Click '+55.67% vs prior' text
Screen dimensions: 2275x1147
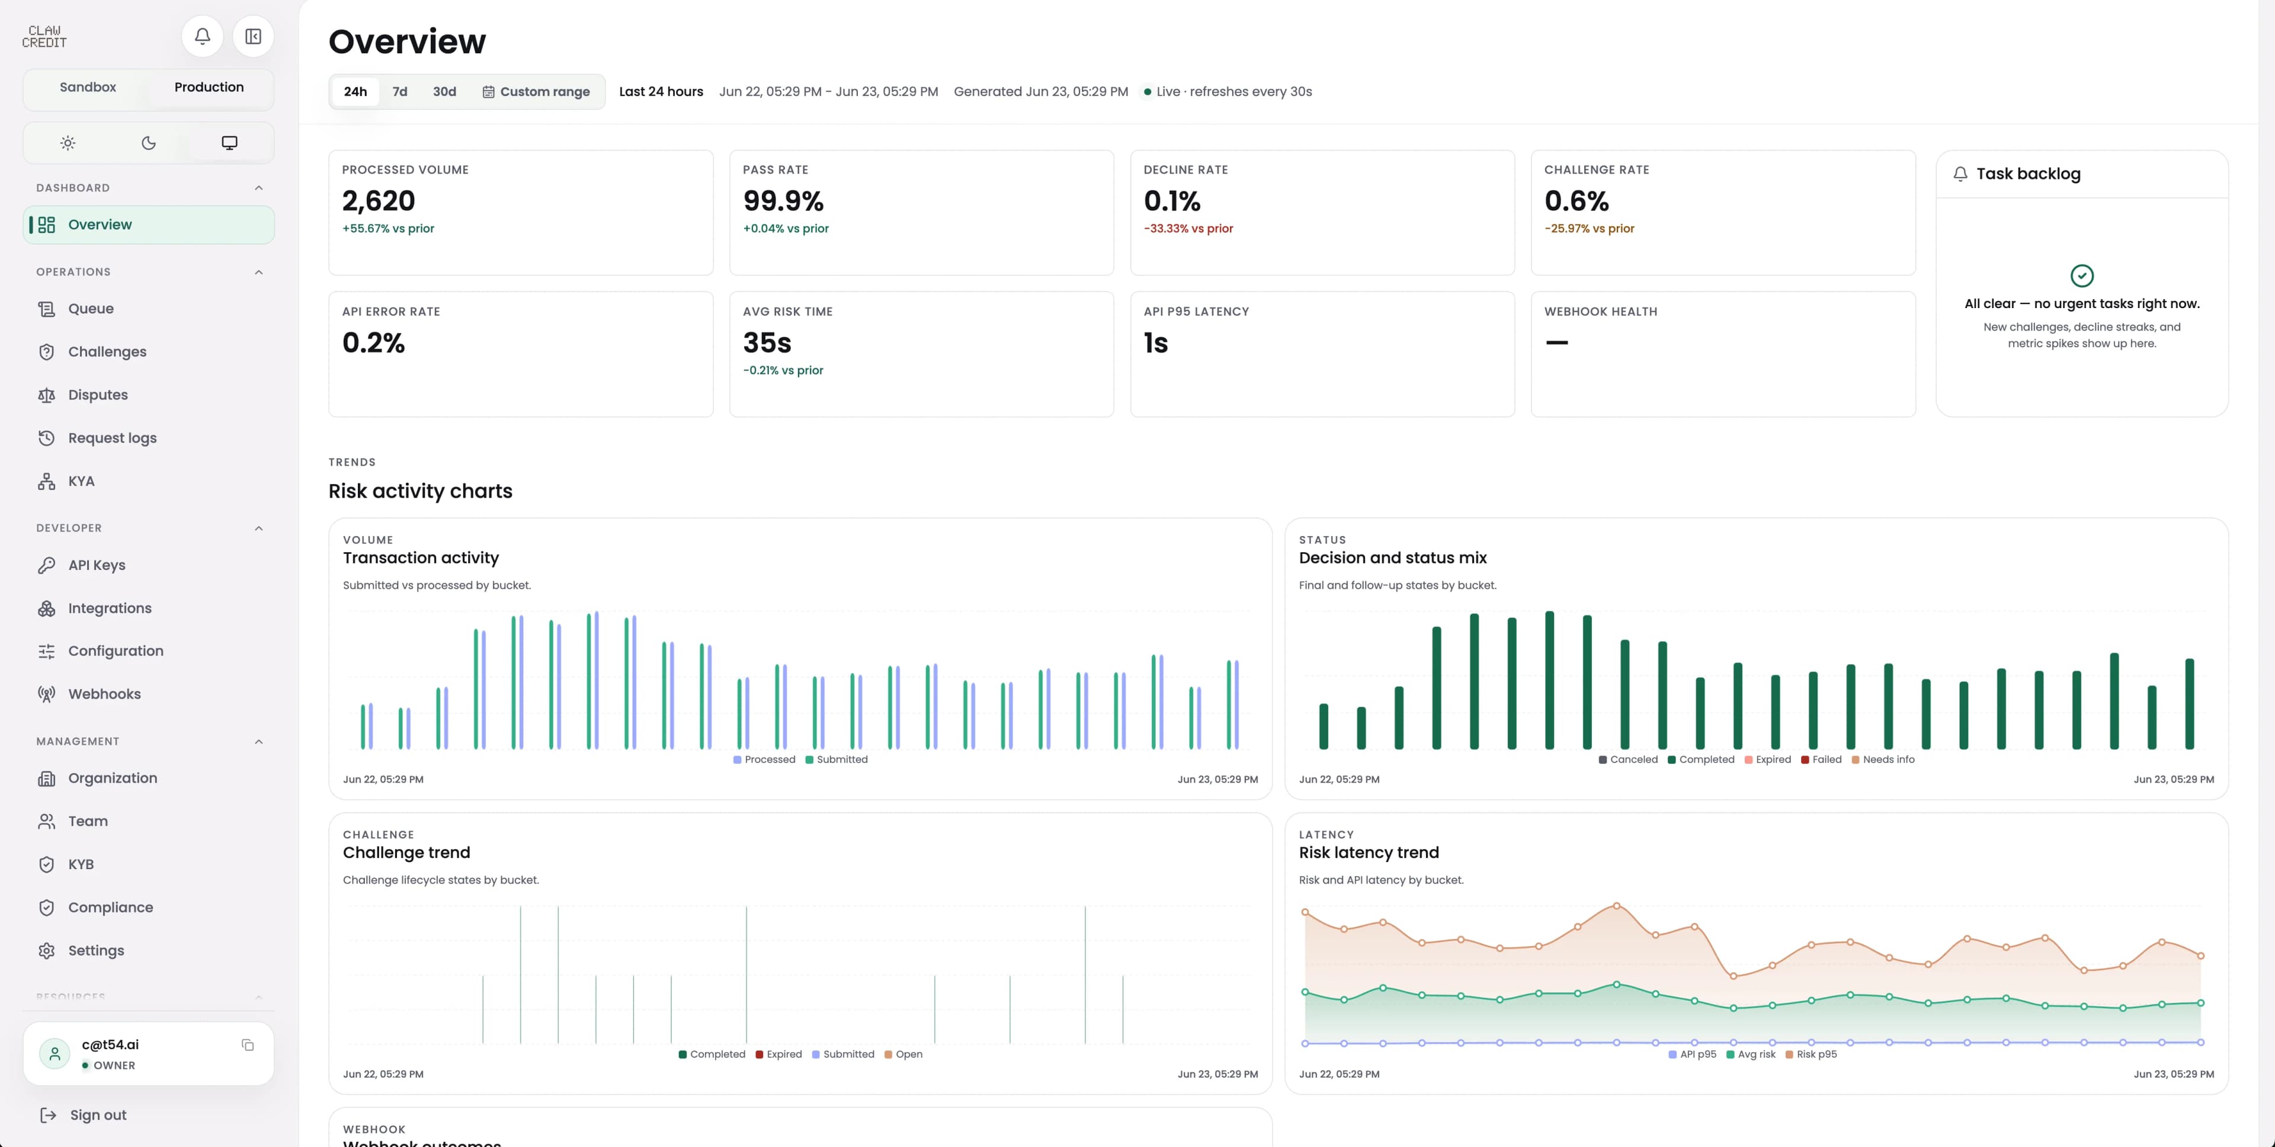coord(389,229)
